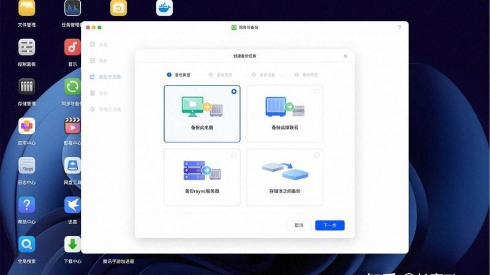
Task: Go to the 备份类型 step
Action: [x=179, y=75]
